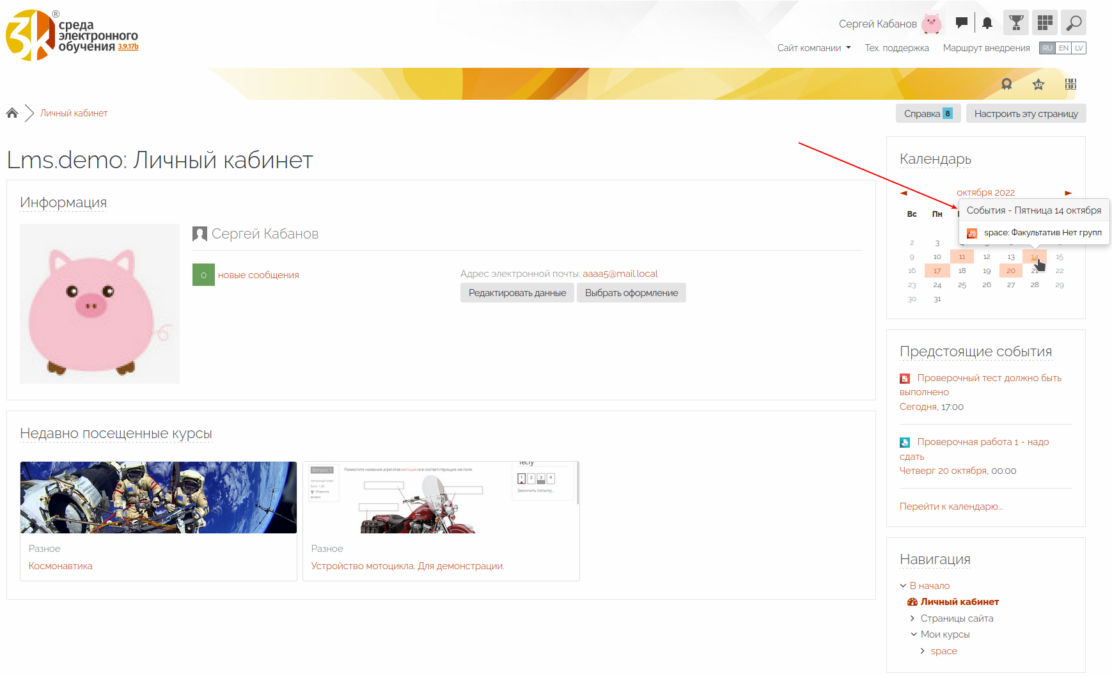Viewport: 1112px width, 676px height.
Task: Open the Космонавтика course thumbnail image
Action: pyautogui.click(x=159, y=498)
